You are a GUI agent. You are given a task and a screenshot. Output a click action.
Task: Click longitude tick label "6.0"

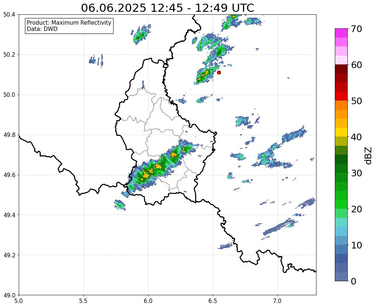click(x=148, y=301)
